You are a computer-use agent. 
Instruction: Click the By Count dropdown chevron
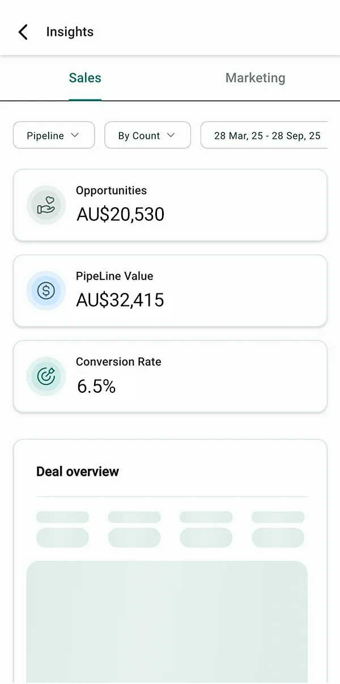tap(171, 135)
